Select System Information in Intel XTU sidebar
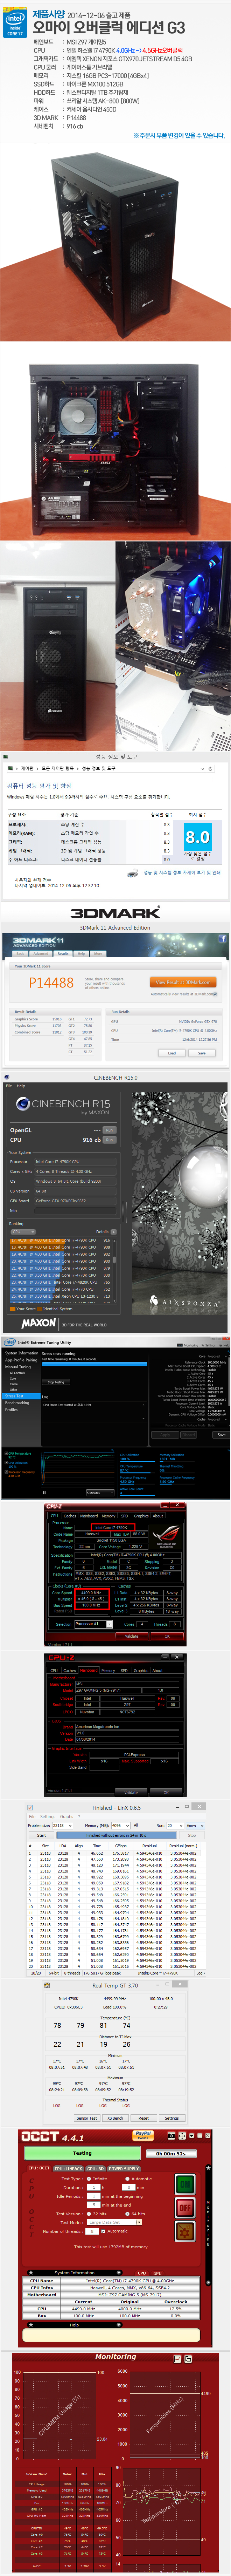This screenshot has height=2576, width=231. (x=21, y=1353)
